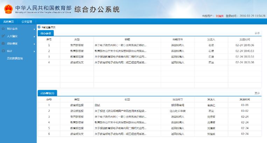This screenshot has height=143, width=267.
Task: Click 更多 link of the 已办事项 panel
Action: 257,93
